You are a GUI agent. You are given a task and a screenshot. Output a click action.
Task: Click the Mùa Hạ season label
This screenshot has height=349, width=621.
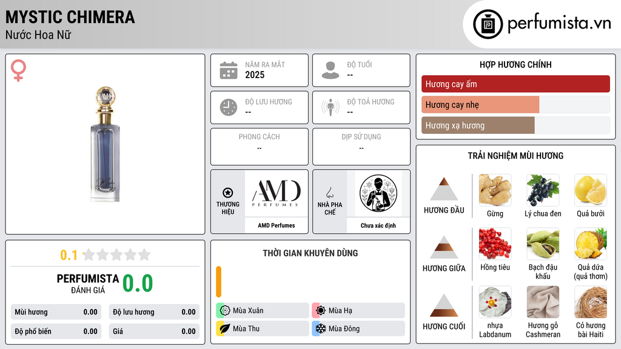tap(340, 311)
